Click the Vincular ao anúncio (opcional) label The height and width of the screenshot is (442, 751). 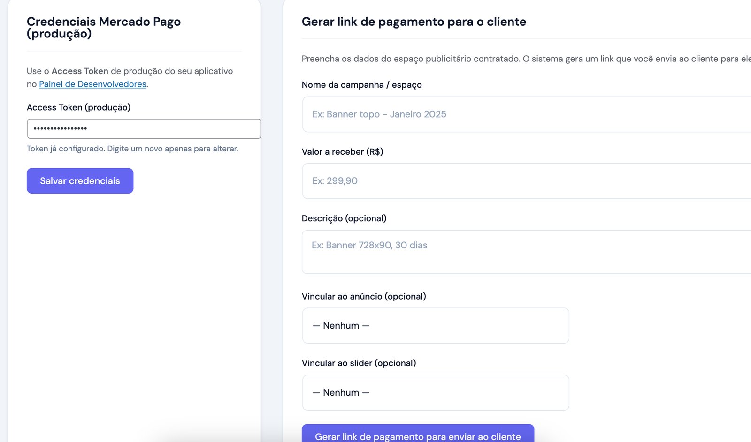tap(364, 296)
